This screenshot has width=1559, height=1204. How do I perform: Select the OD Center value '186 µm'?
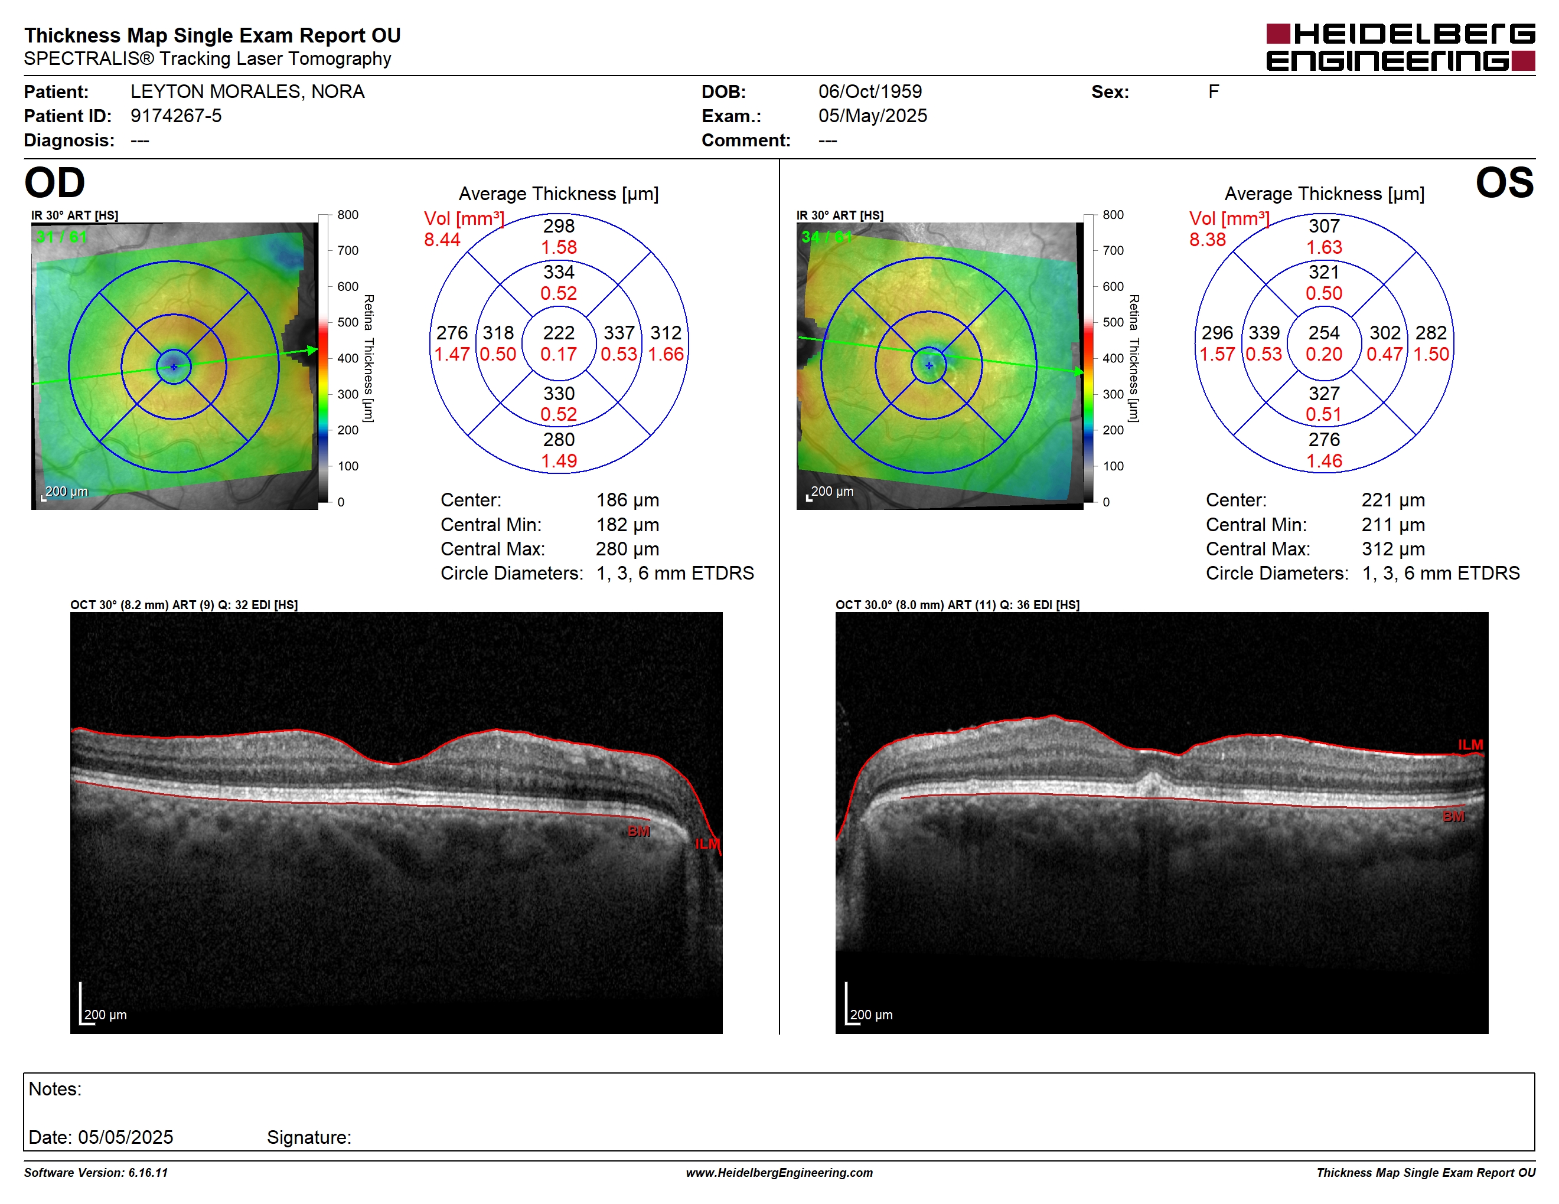[628, 500]
